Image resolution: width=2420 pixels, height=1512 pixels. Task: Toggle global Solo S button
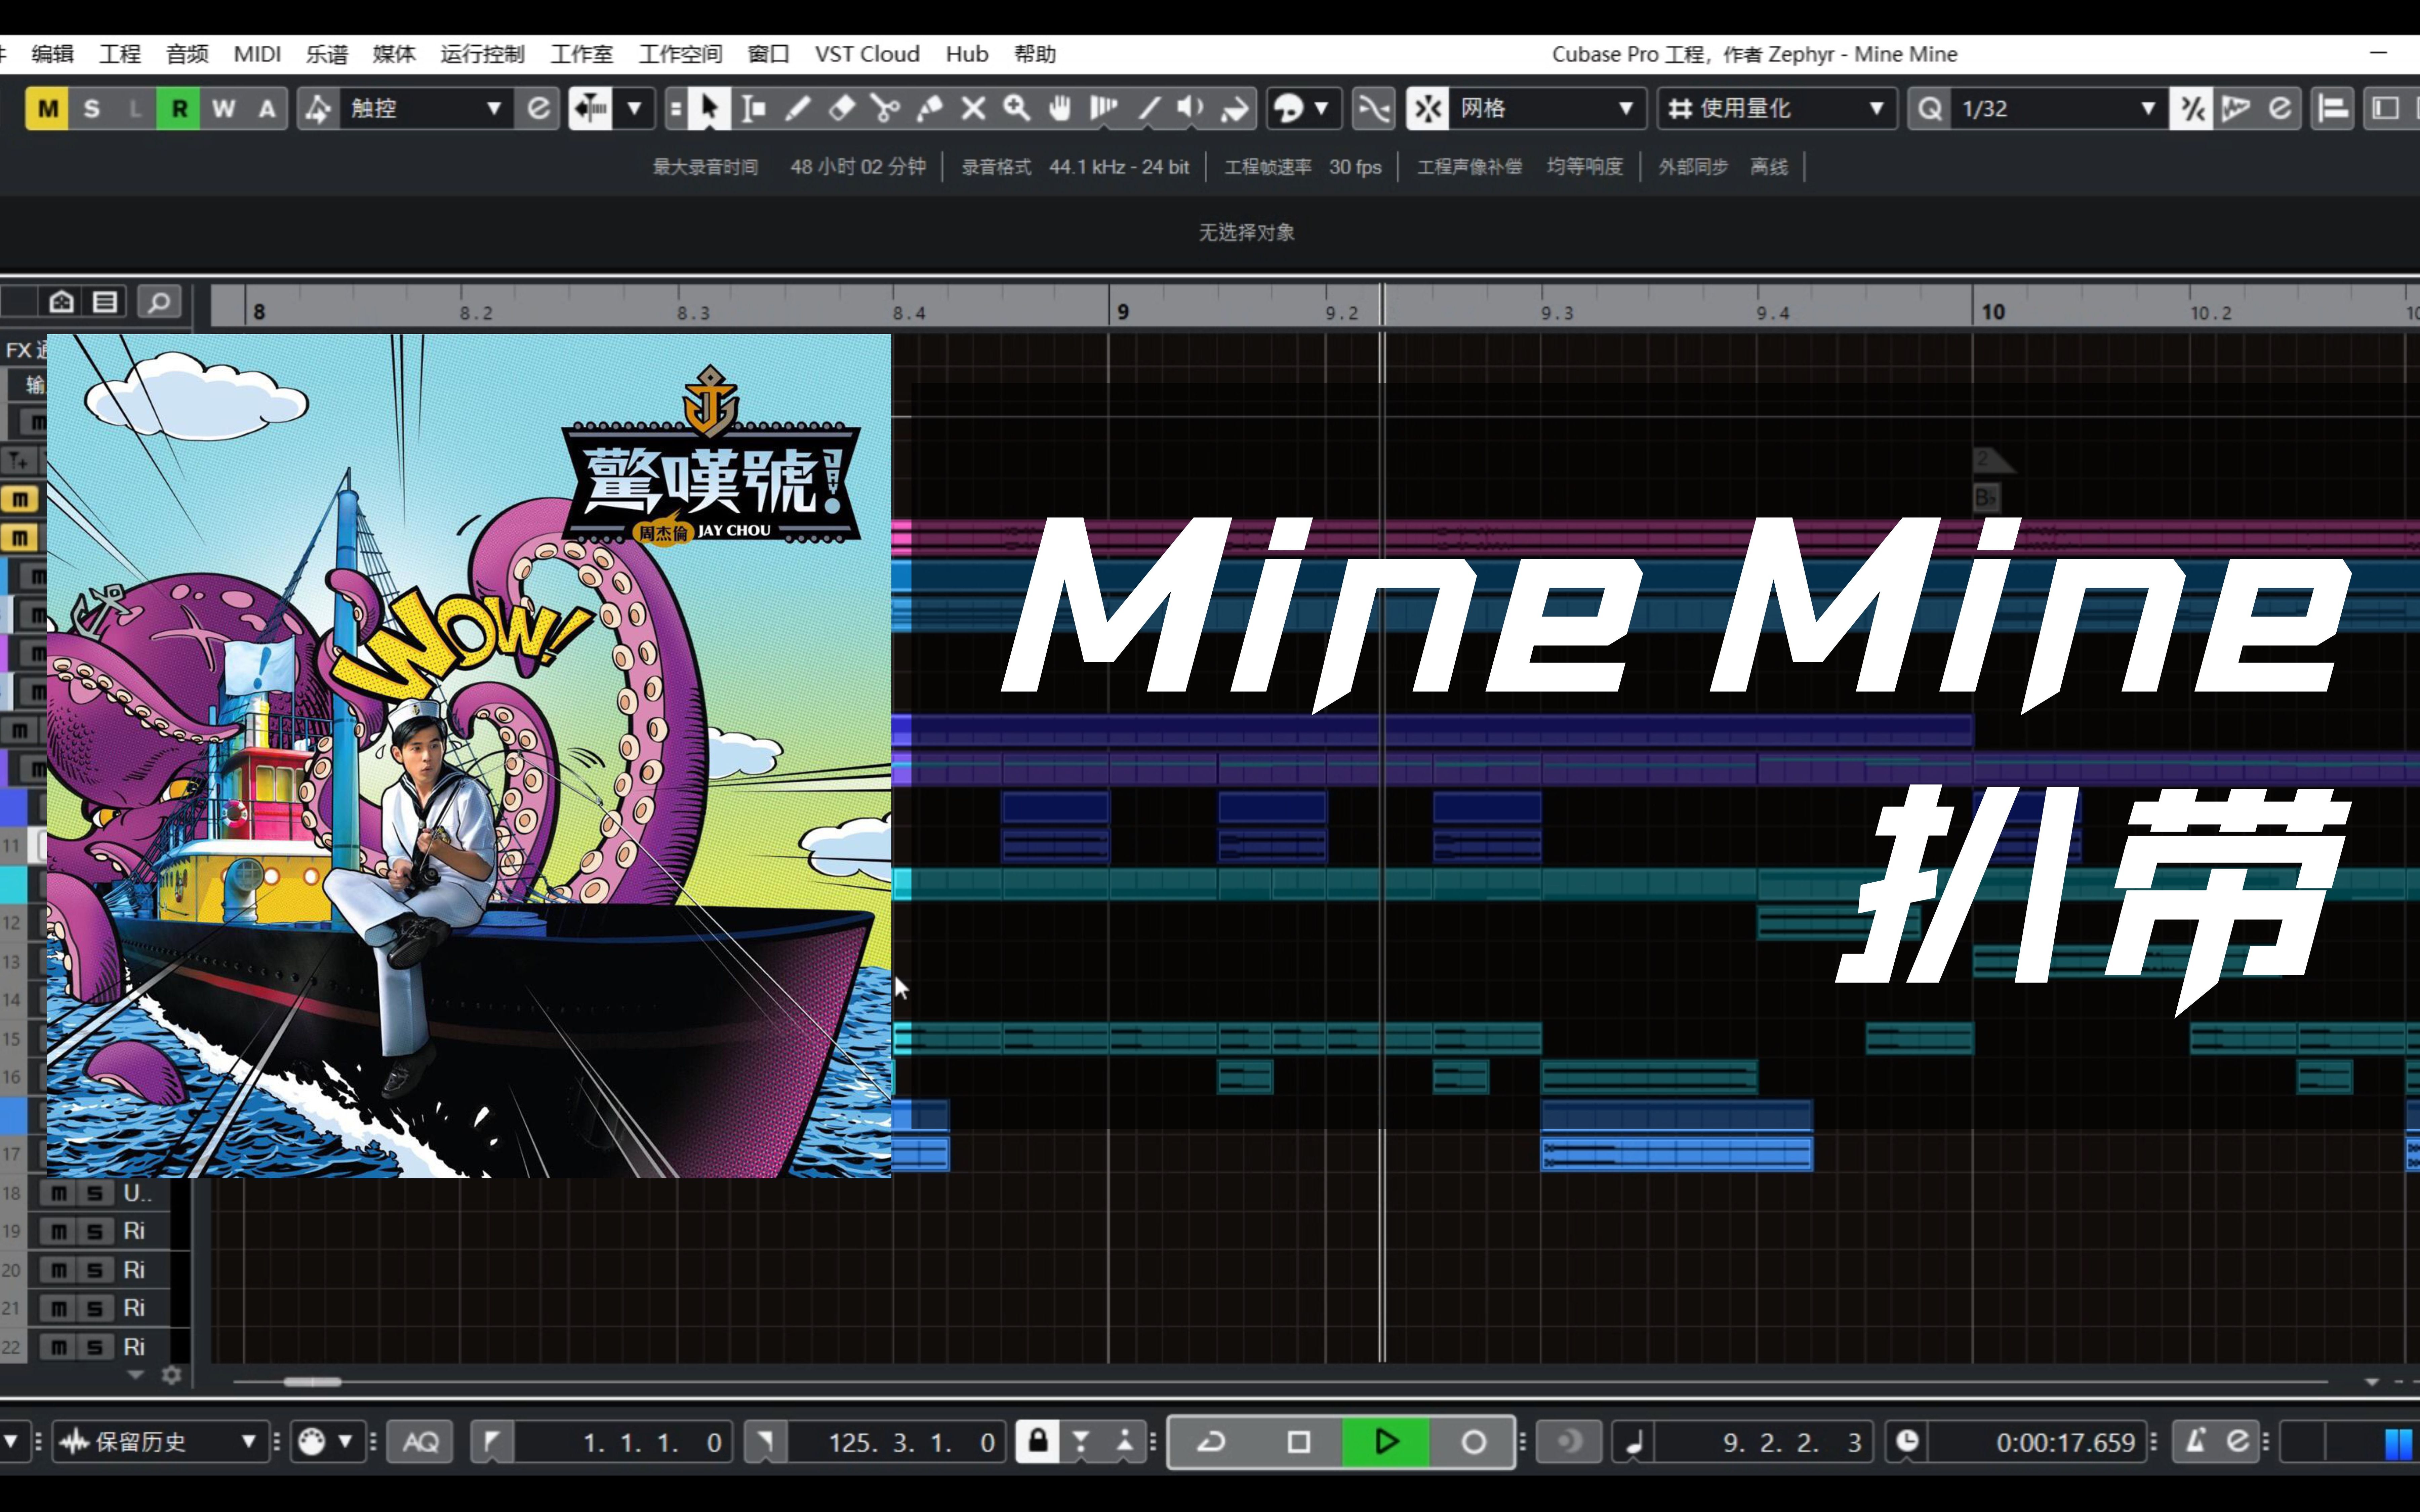(91, 108)
